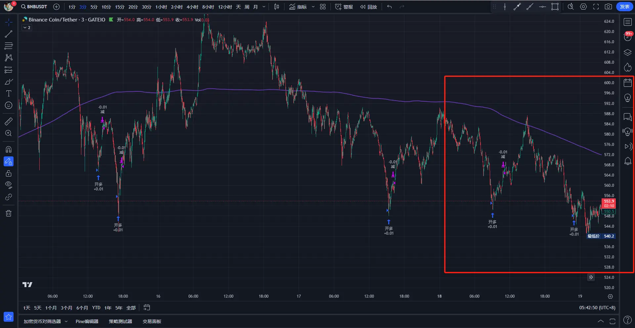The height and width of the screenshot is (328, 635).
Task: Open the layout setup grid menu
Action: [x=323, y=7]
